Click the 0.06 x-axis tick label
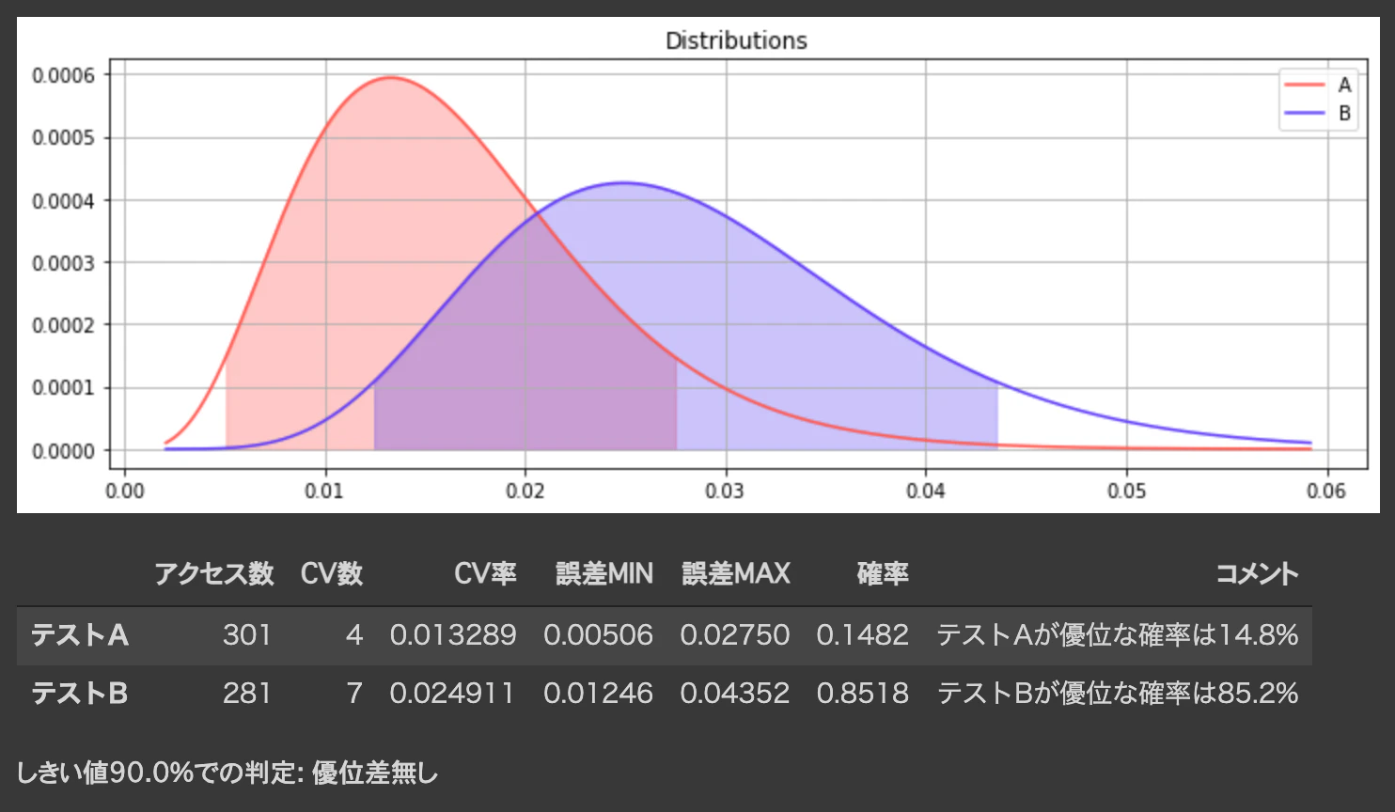This screenshot has height=812, width=1395. (x=1326, y=491)
